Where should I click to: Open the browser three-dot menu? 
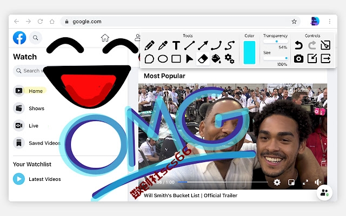[x=330, y=22]
